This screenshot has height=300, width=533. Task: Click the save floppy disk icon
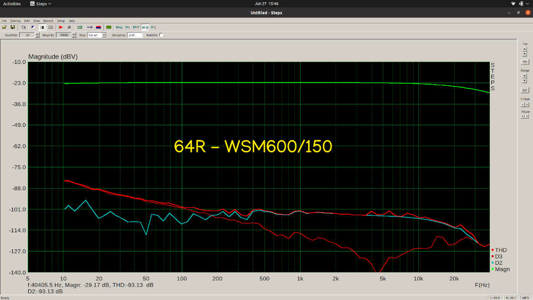pos(13,27)
